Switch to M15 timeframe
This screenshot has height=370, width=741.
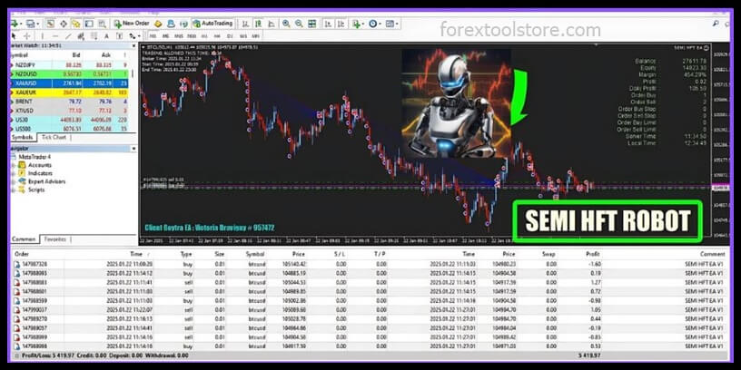(179, 36)
